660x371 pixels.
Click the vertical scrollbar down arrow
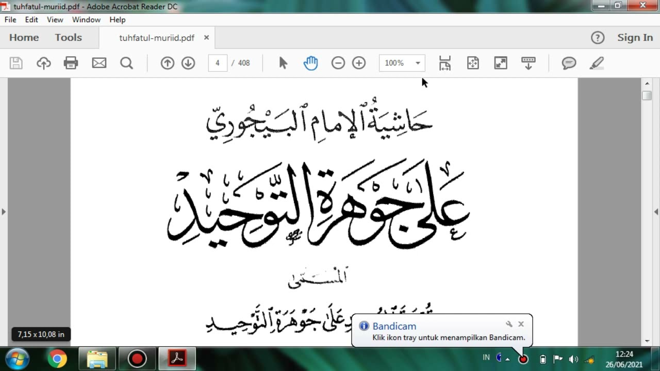click(647, 341)
